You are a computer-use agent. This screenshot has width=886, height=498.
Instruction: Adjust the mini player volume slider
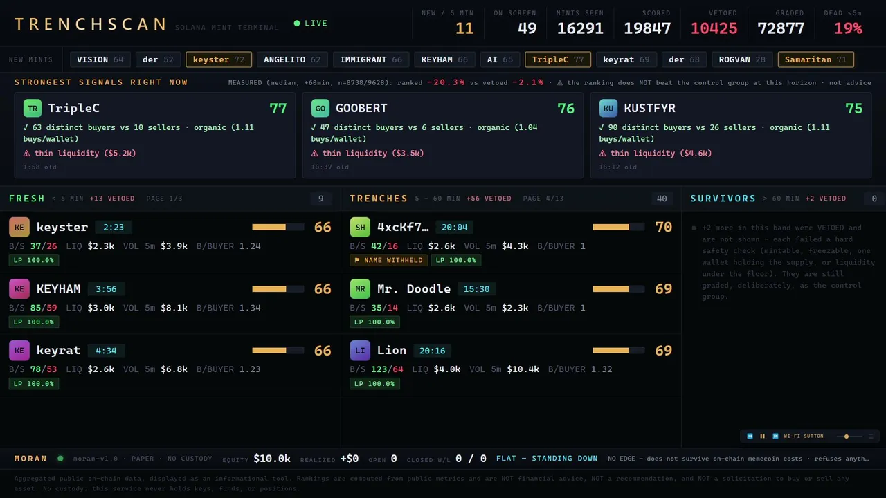click(849, 436)
